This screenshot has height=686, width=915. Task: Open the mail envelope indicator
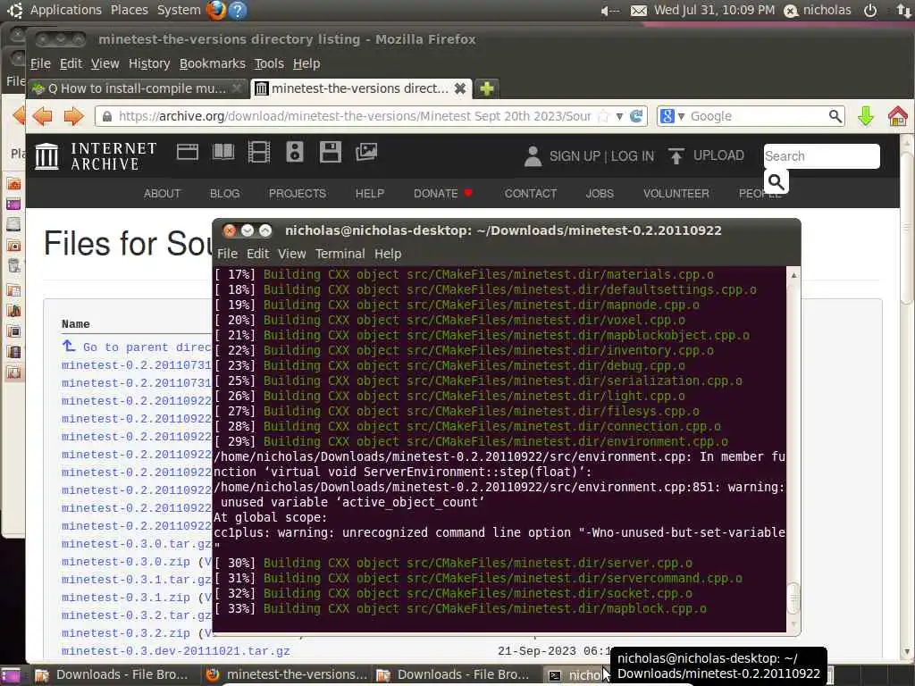point(638,11)
